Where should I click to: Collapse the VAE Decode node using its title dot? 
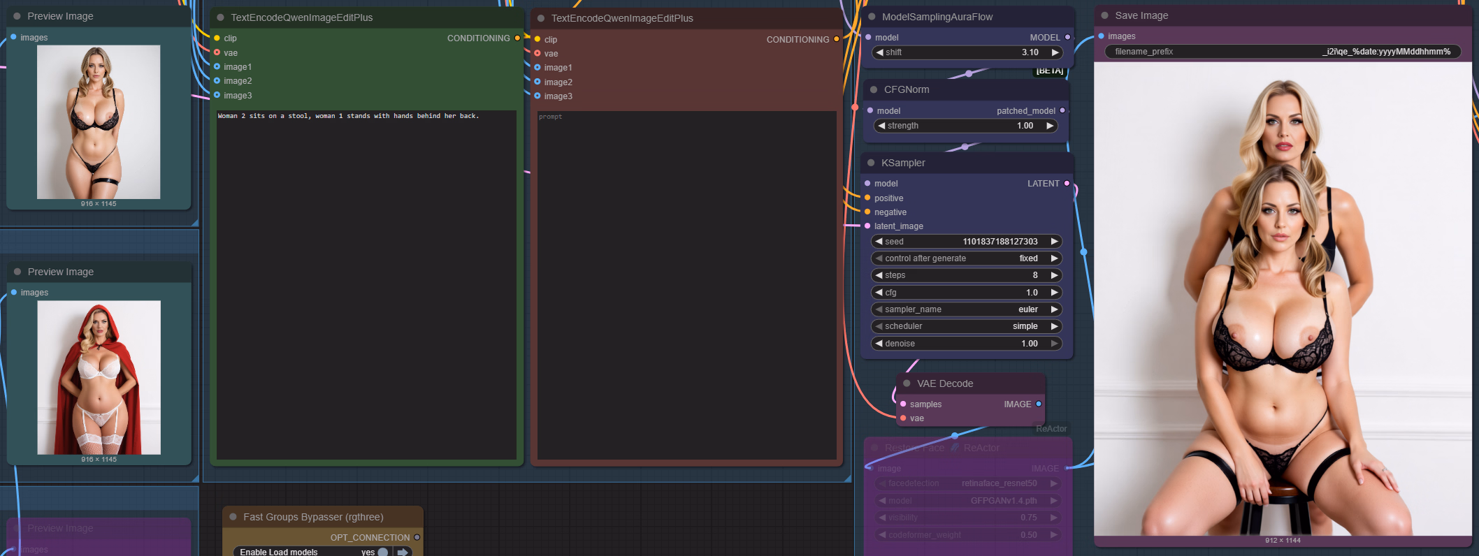tap(907, 383)
